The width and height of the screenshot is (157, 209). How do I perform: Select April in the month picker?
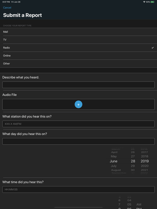114,152
